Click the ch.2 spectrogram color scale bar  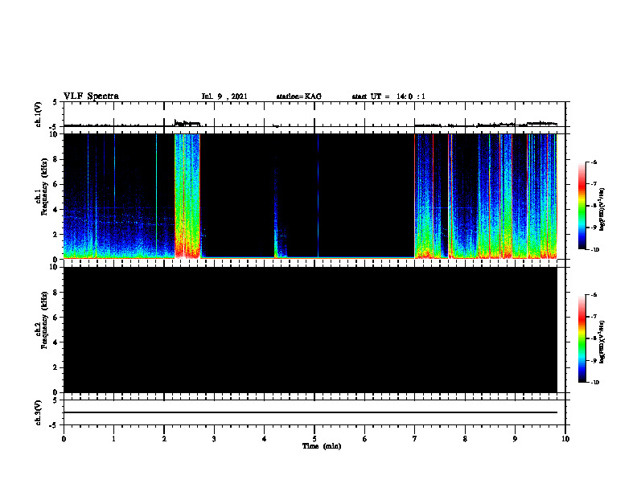582,338
